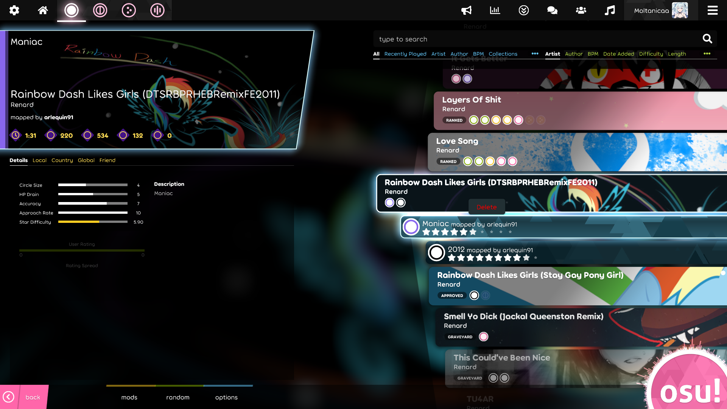The width and height of the screenshot is (727, 409).
Task: Expand more sort options ellipsis (green)
Action: click(707, 54)
